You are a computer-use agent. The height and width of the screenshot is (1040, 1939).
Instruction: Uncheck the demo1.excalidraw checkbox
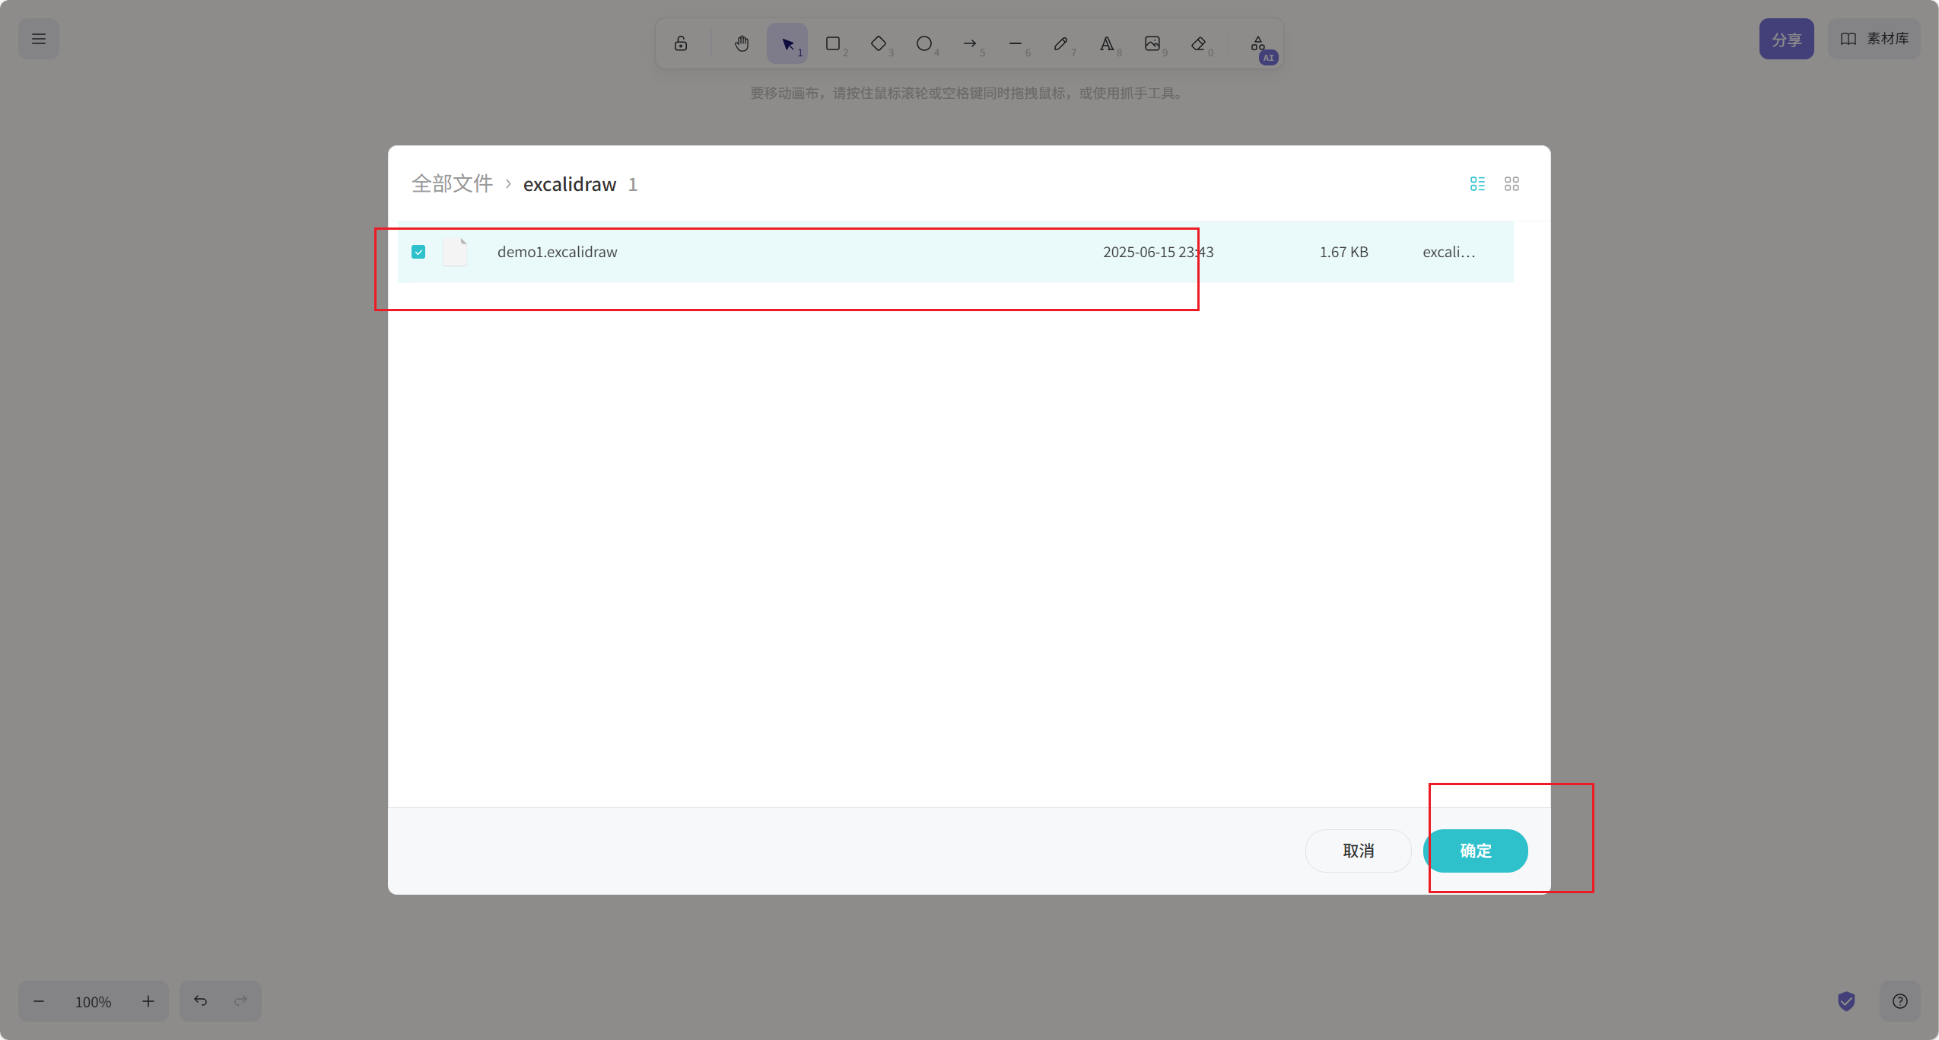tap(418, 252)
